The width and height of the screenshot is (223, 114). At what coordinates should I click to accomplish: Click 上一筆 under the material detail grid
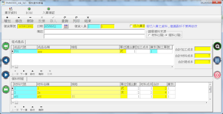[15, 109]
